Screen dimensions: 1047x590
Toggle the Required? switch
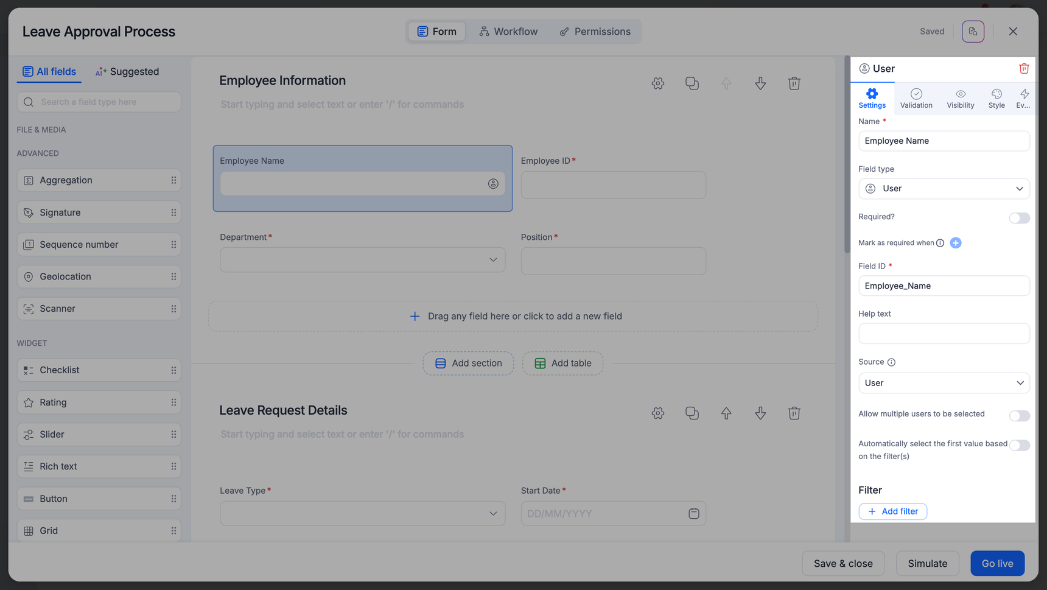[1018, 218]
